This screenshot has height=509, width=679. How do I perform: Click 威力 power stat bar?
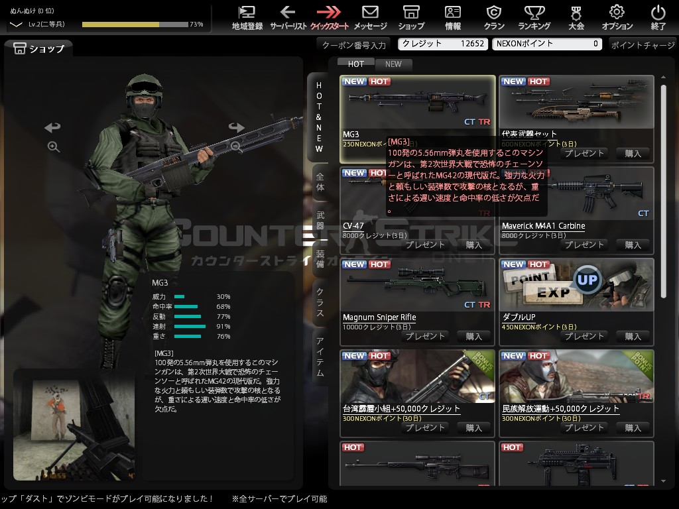179,296
